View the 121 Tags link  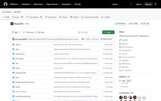[40, 32]
